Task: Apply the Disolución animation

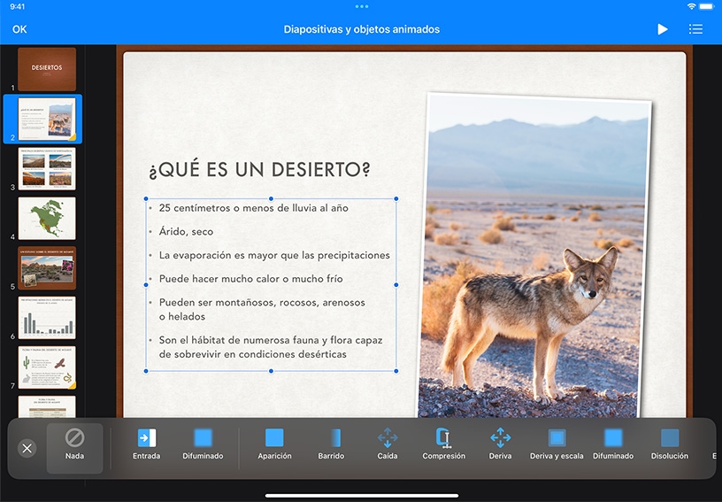Action: tap(670, 444)
